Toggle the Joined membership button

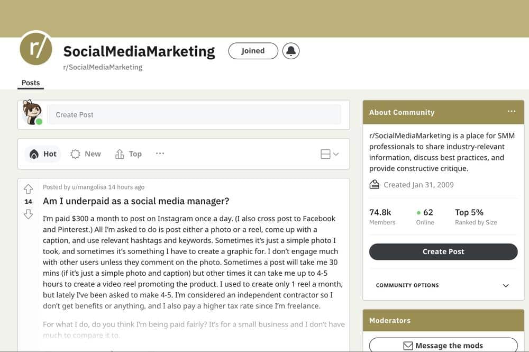(253, 51)
